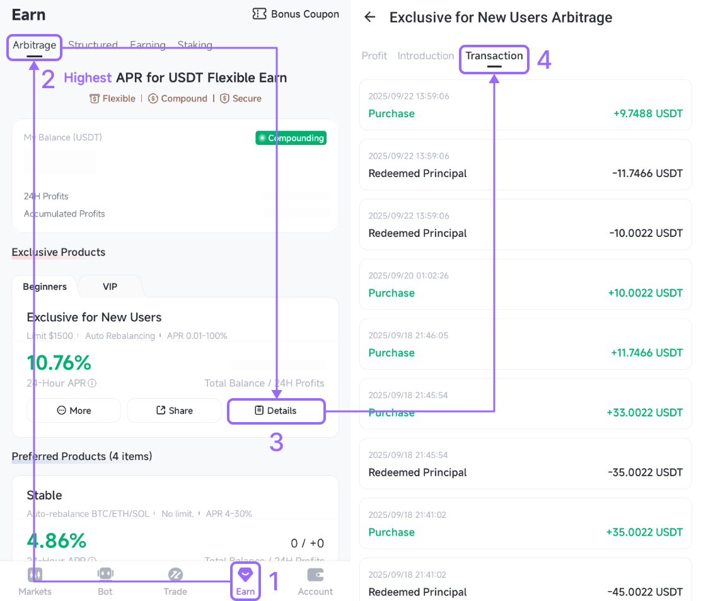The height and width of the screenshot is (601, 701).
Task: Click the Limit $1500 text
Action: (50, 336)
